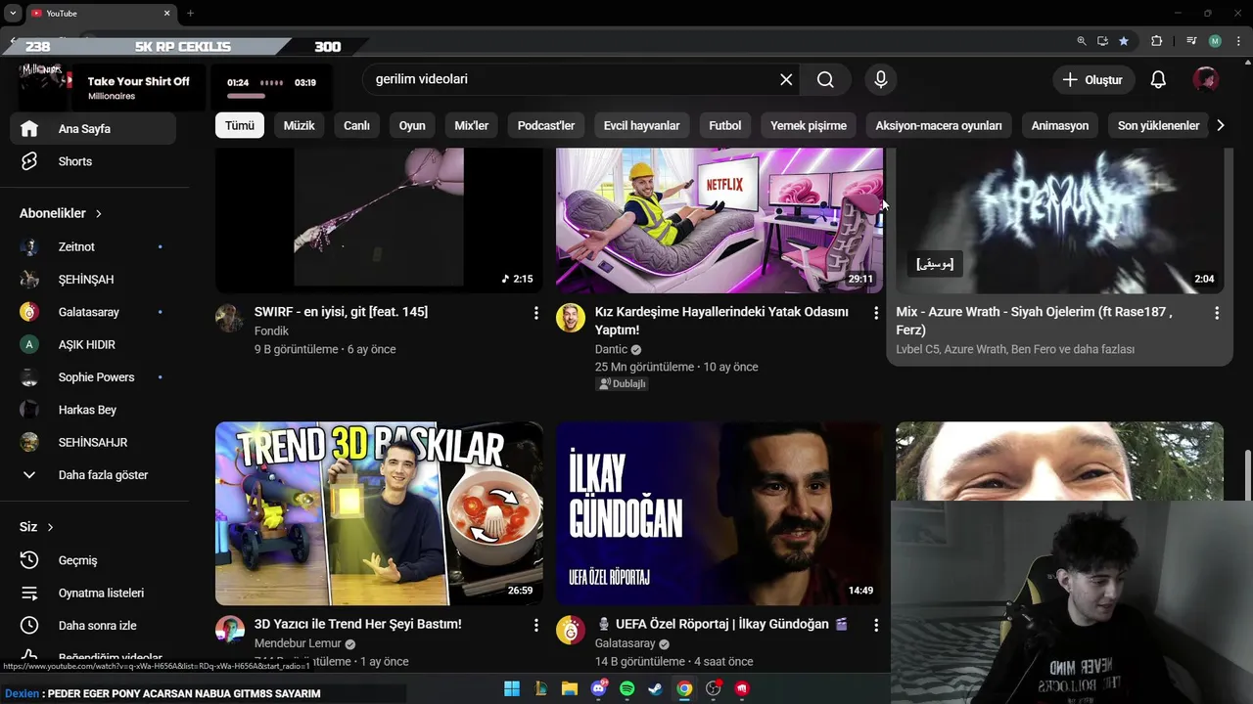Select the Canlı filter chip
This screenshot has width=1253, height=704.
(x=356, y=125)
